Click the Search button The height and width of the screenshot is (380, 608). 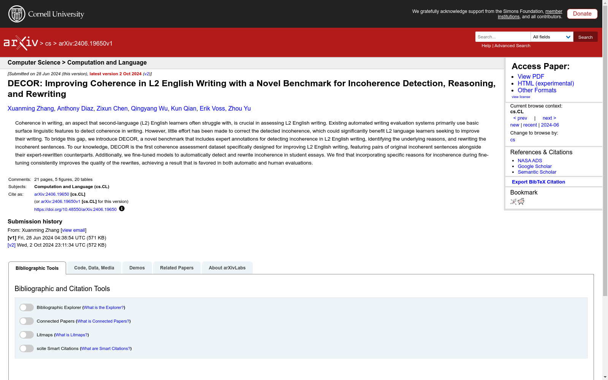pos(586,37)
